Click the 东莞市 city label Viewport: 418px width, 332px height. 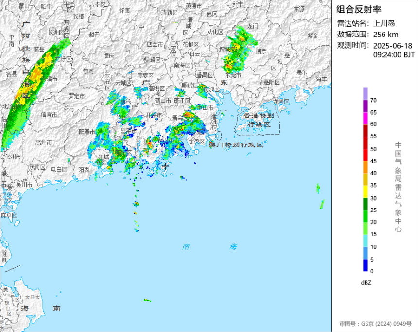(x=233, y=75)
